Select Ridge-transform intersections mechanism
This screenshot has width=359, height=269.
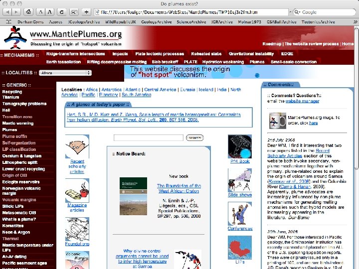76,54
